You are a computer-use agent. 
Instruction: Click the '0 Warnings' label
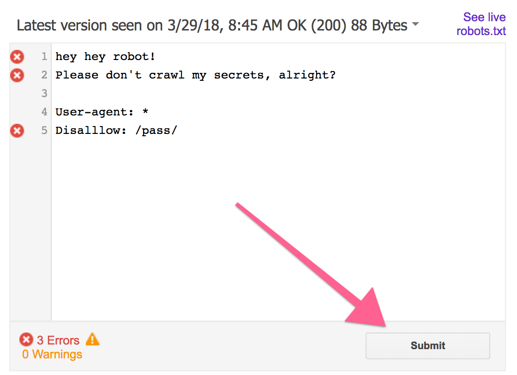(52, 355)
